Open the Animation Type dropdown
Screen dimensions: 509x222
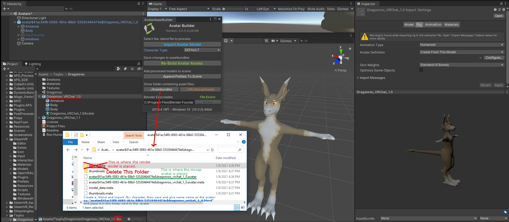coord(462,45)
